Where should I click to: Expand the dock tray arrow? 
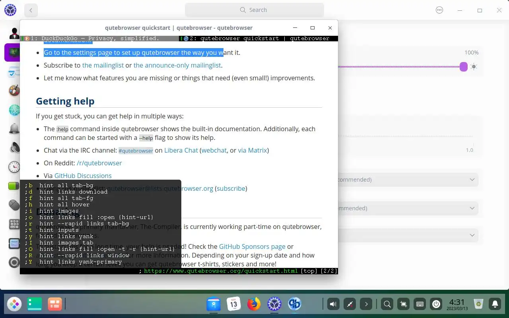click(366, 304)
